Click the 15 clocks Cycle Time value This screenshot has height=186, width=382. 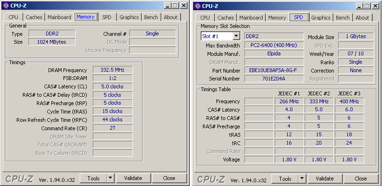[x=113, y=112]
